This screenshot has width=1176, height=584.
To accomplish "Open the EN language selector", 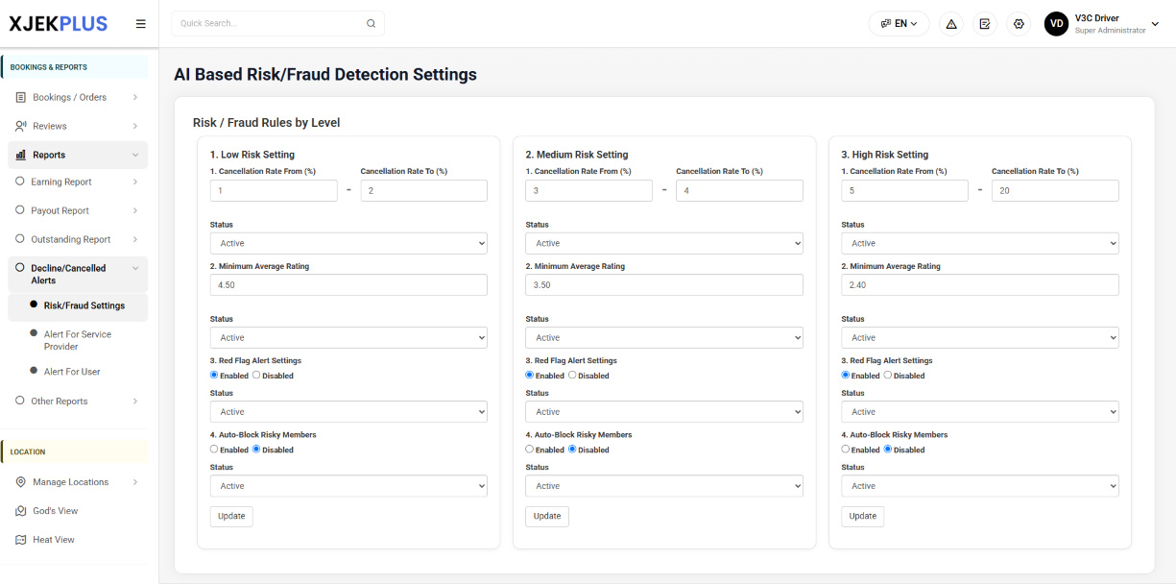I will 899,24.
